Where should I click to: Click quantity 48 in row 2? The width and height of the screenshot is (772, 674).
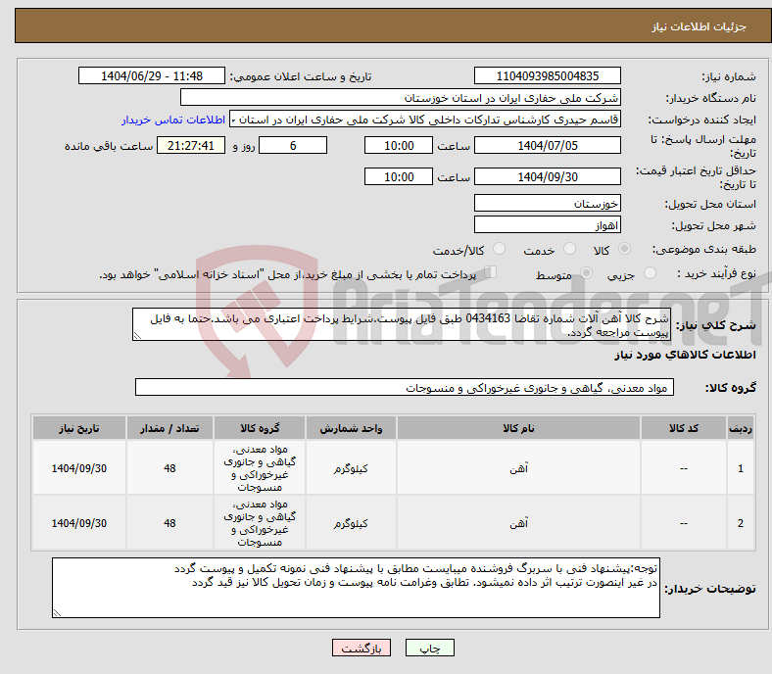(x=169, y=523)
